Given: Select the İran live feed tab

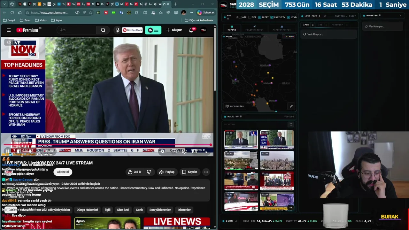Looking at the screenshot, I should coord(306,25).
